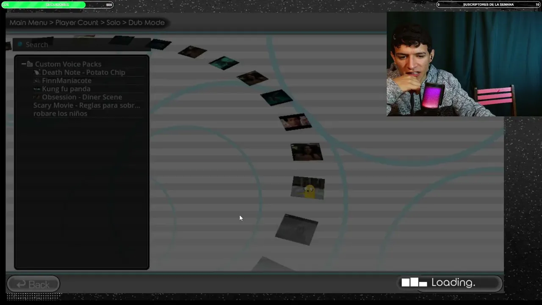Click the SUSCRIPTORES DE LA SEMANA bar
Viewport: 542px width, 305px height.
(x=488, y=5)
